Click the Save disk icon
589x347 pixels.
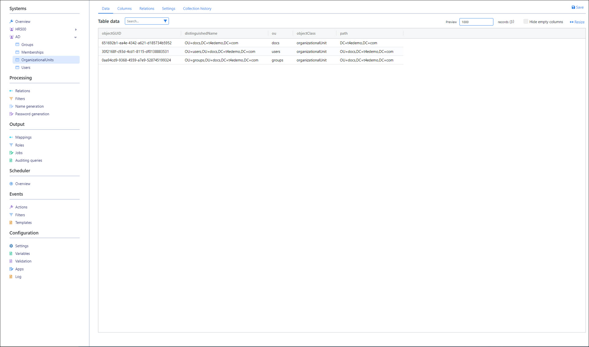pyautogui.click(x=573, y=7)
